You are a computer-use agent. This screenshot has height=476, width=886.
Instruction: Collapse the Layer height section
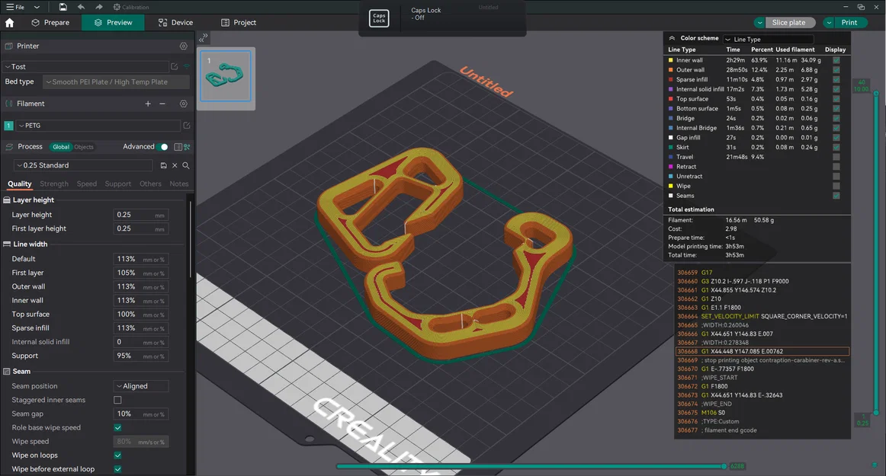pyautogui.click(x=7, y=200)
